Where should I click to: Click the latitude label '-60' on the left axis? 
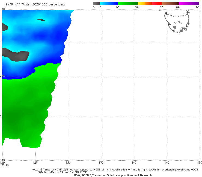point(3,160)
